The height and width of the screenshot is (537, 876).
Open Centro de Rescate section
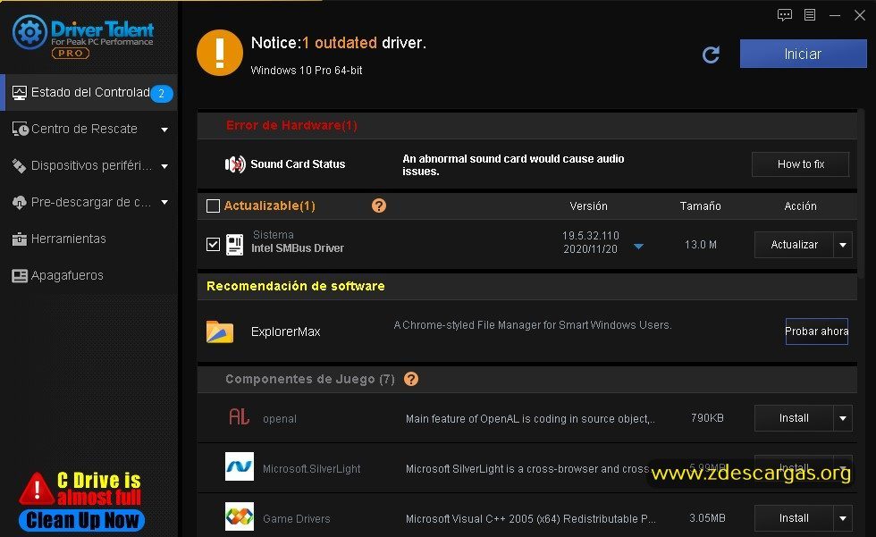pyautogui.click(x=88, y=129)
